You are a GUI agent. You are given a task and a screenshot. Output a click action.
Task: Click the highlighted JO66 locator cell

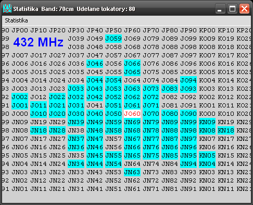[132, 64]
